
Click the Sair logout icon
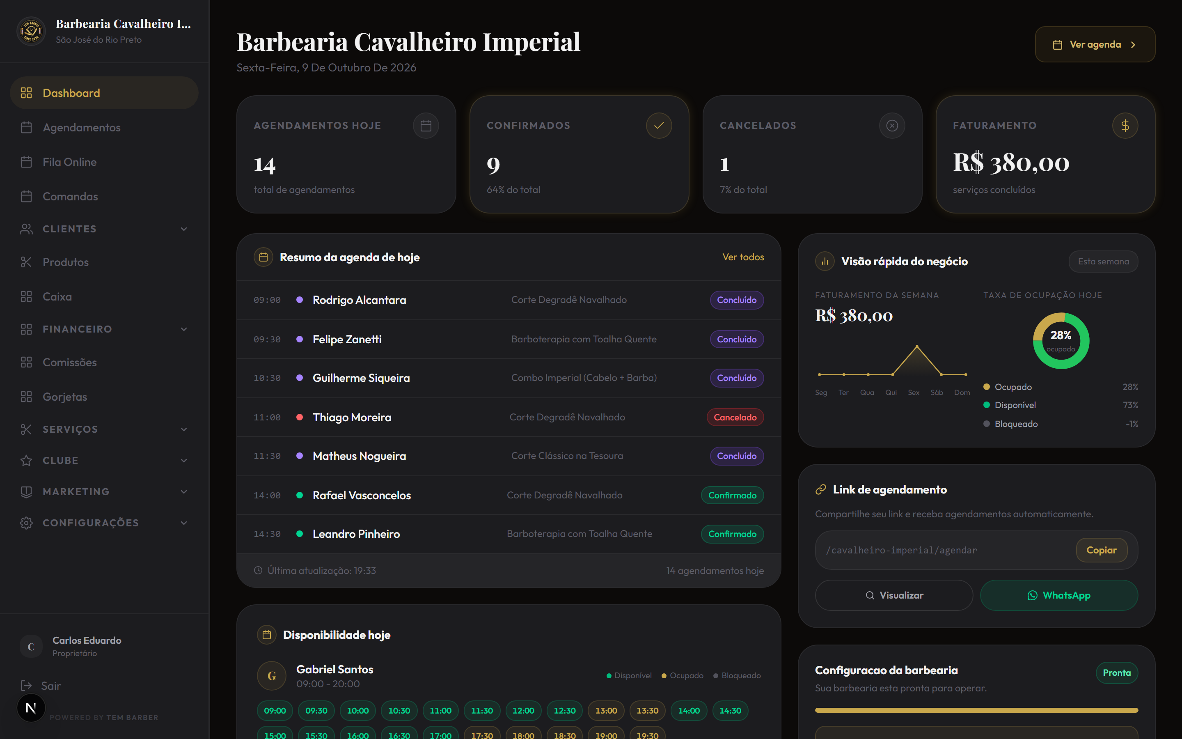(26, 686)
